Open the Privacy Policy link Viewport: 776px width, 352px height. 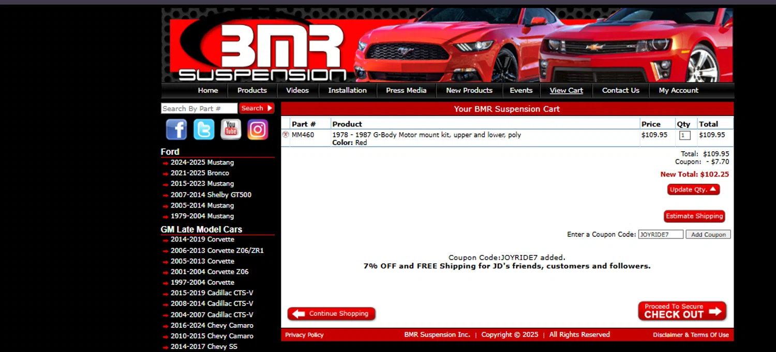[x=304, y=335]
